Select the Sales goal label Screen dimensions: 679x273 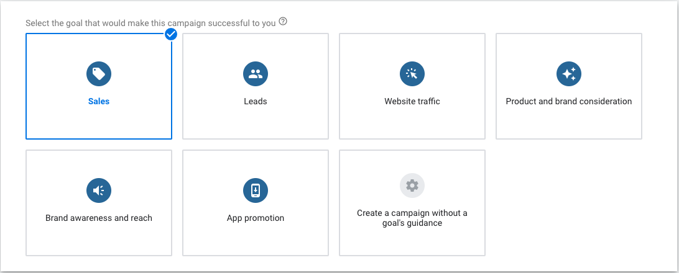(x=98, y=102)
